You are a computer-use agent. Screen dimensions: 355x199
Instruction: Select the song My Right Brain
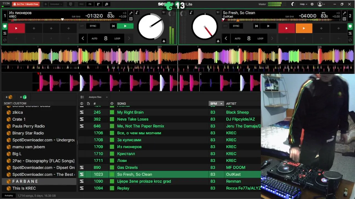(130, 112)
